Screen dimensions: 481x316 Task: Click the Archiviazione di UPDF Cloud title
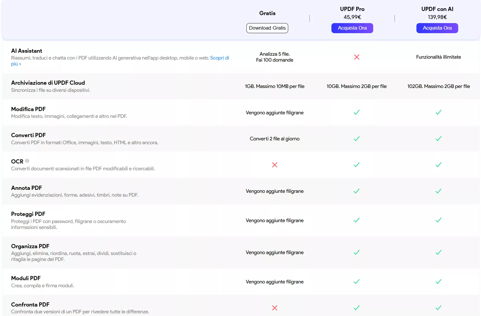point(48,83)
